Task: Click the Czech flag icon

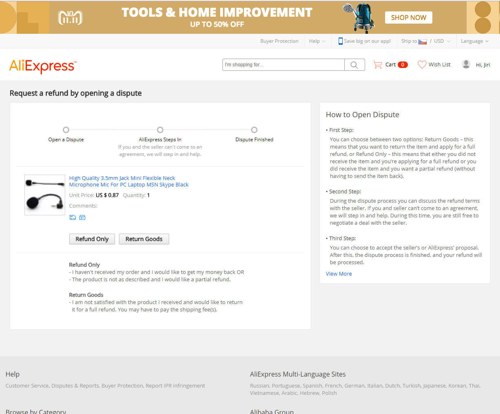Action: click(423, 42)
